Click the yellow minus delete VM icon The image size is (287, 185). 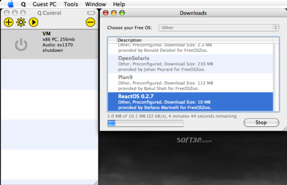(x=90, y=22)
